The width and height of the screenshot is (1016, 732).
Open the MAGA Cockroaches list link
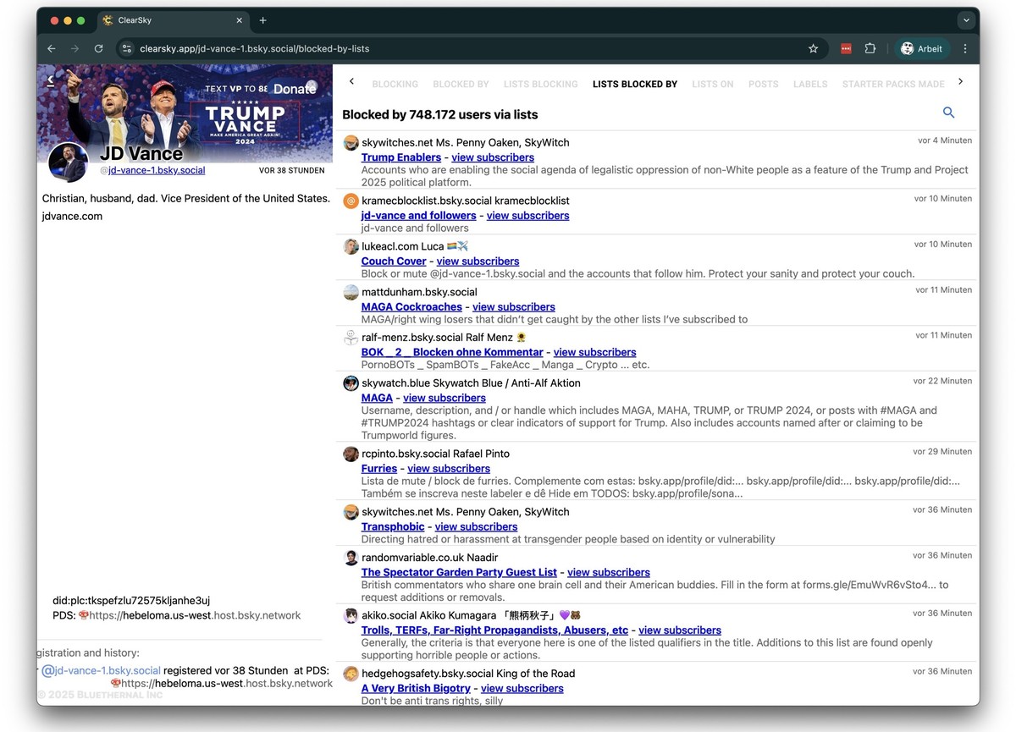tap(411, 307)
